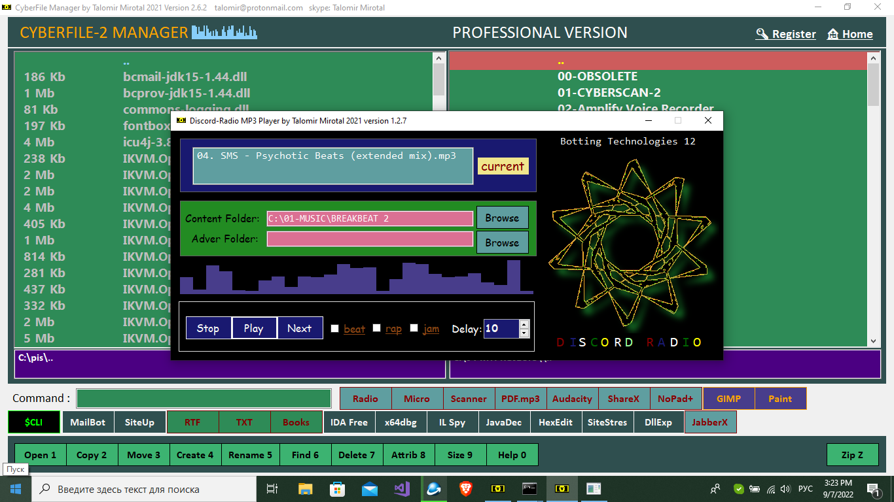Viewport: 894px width, 502px height.
Task: Open DllExp tool
Action: (658, 422)
